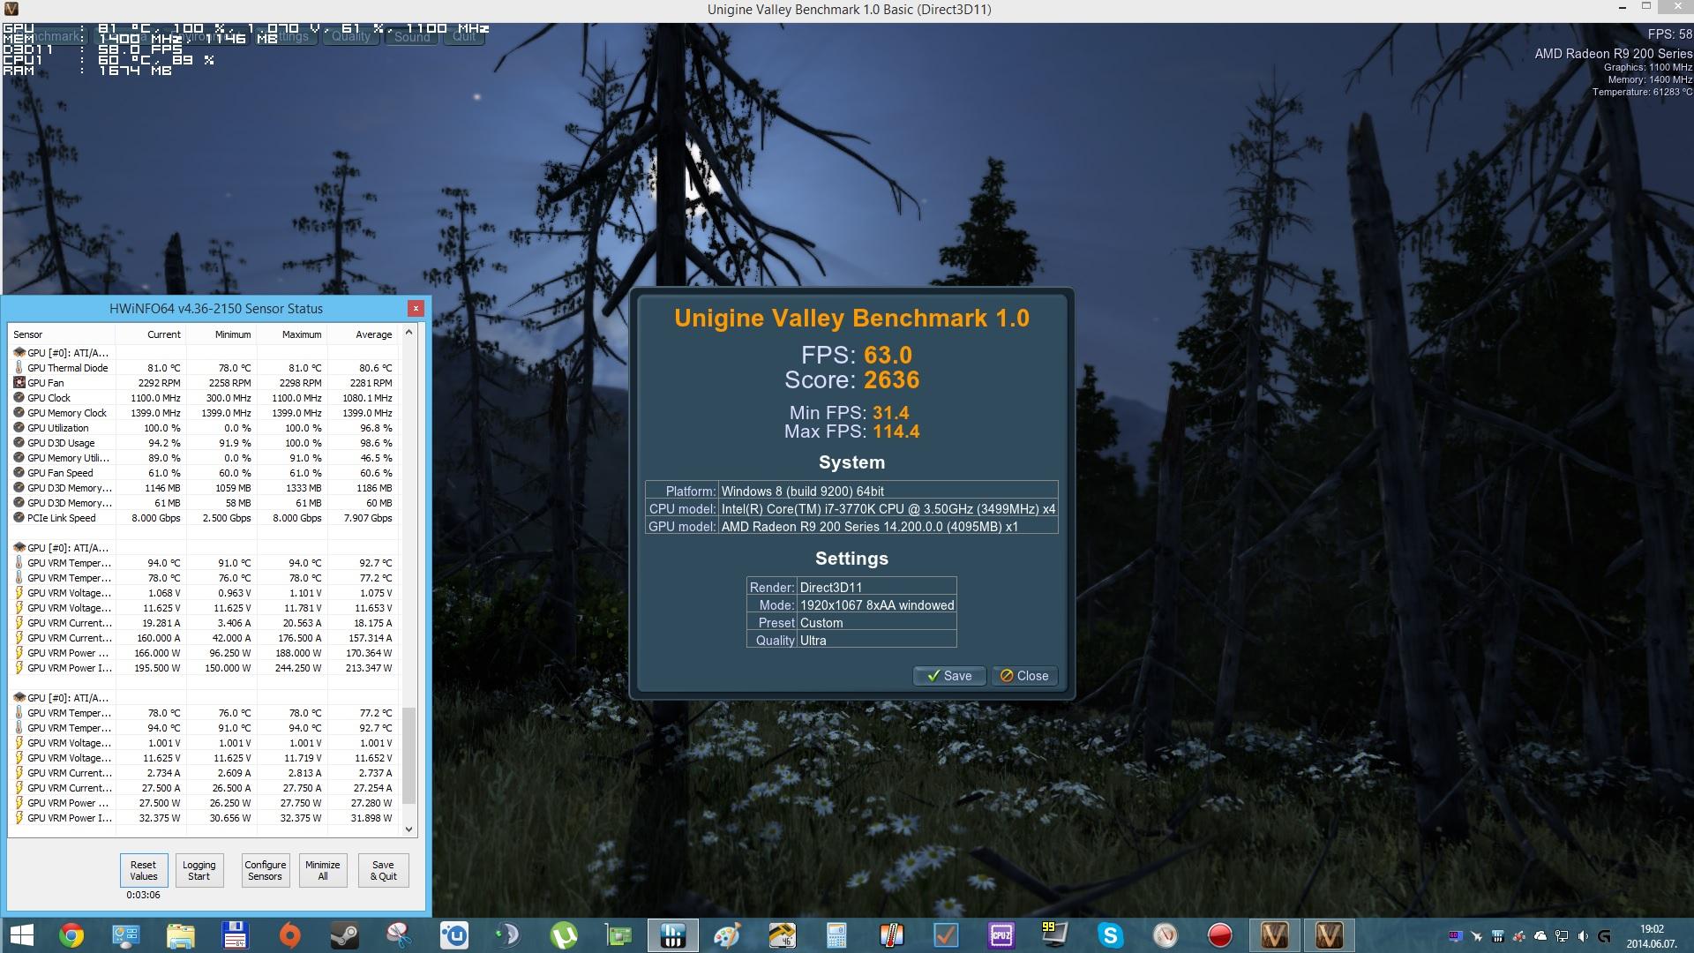1694x953 pixels.
Task: Click Quit in the Valley top menu
Action: pyautogui.click(x=464, y=36)
